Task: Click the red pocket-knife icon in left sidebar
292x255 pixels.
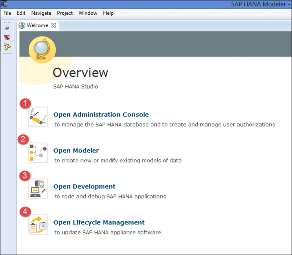Action: click(x=7, y=37)
